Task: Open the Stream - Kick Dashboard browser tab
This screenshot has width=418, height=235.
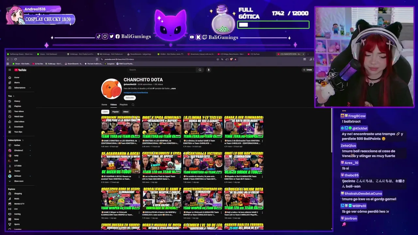Action: click(49, 54)
